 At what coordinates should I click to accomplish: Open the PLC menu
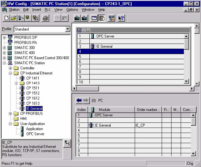(x=48, y=10)
